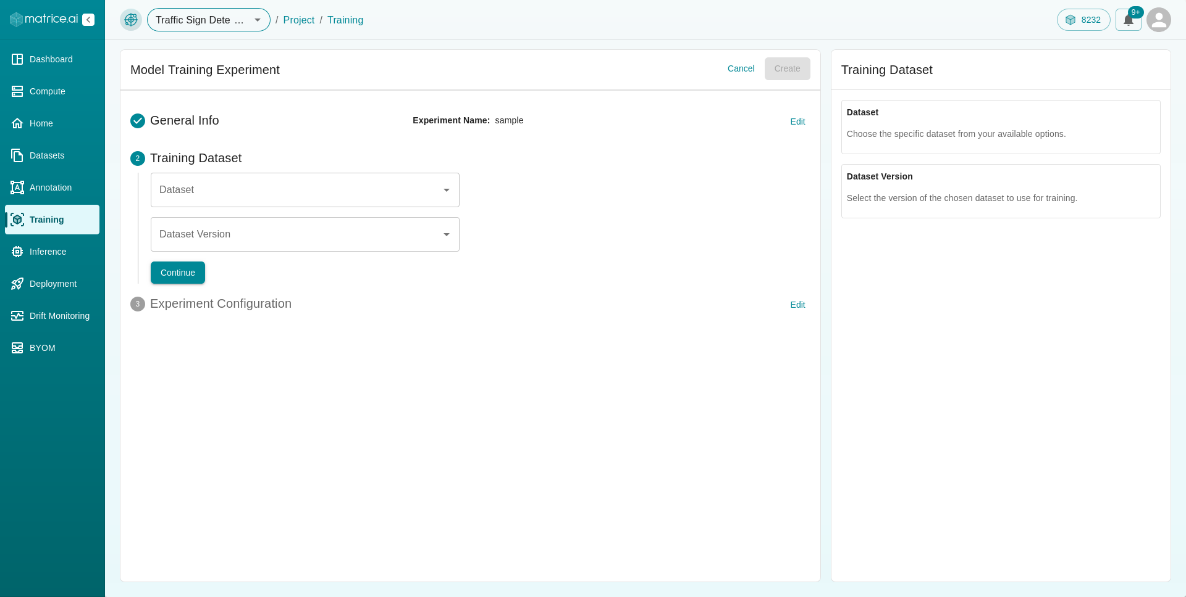Click step 3 circle for Experiment Configuration
Screen dimensions: 1186x597
click(138, 304)
